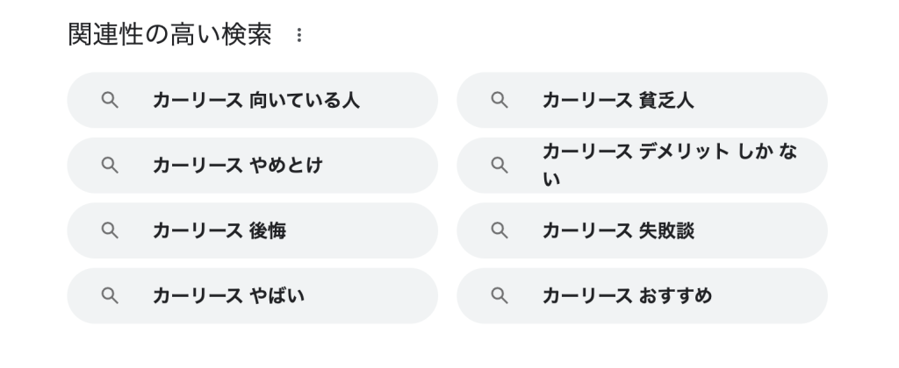
Task: Click search icon in カーリース おすすめ chip
Action: tap(500, 296)
